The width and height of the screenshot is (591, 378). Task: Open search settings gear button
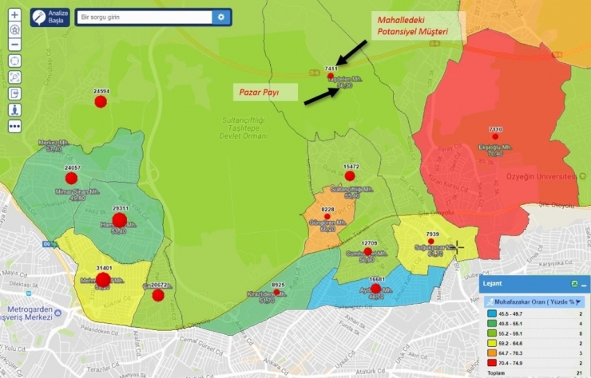[221, 17]
